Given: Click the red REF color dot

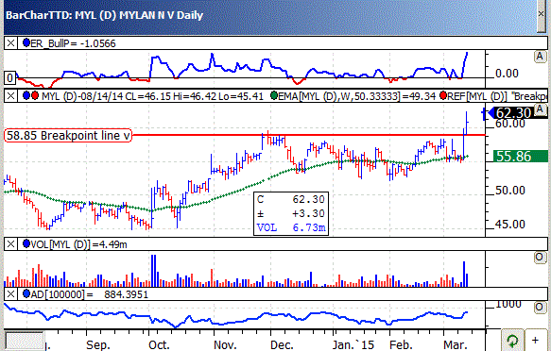Looking at the screenshot, I should click(443, 95).
